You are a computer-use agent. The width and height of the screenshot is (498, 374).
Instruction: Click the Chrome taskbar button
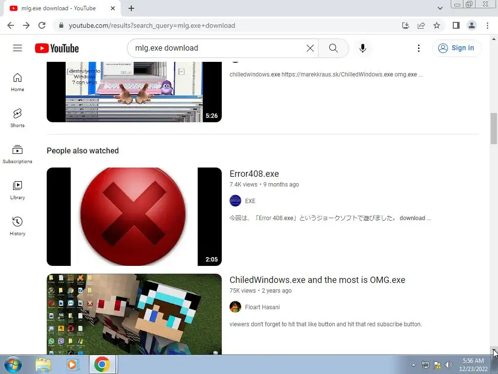tap(102, 364)
